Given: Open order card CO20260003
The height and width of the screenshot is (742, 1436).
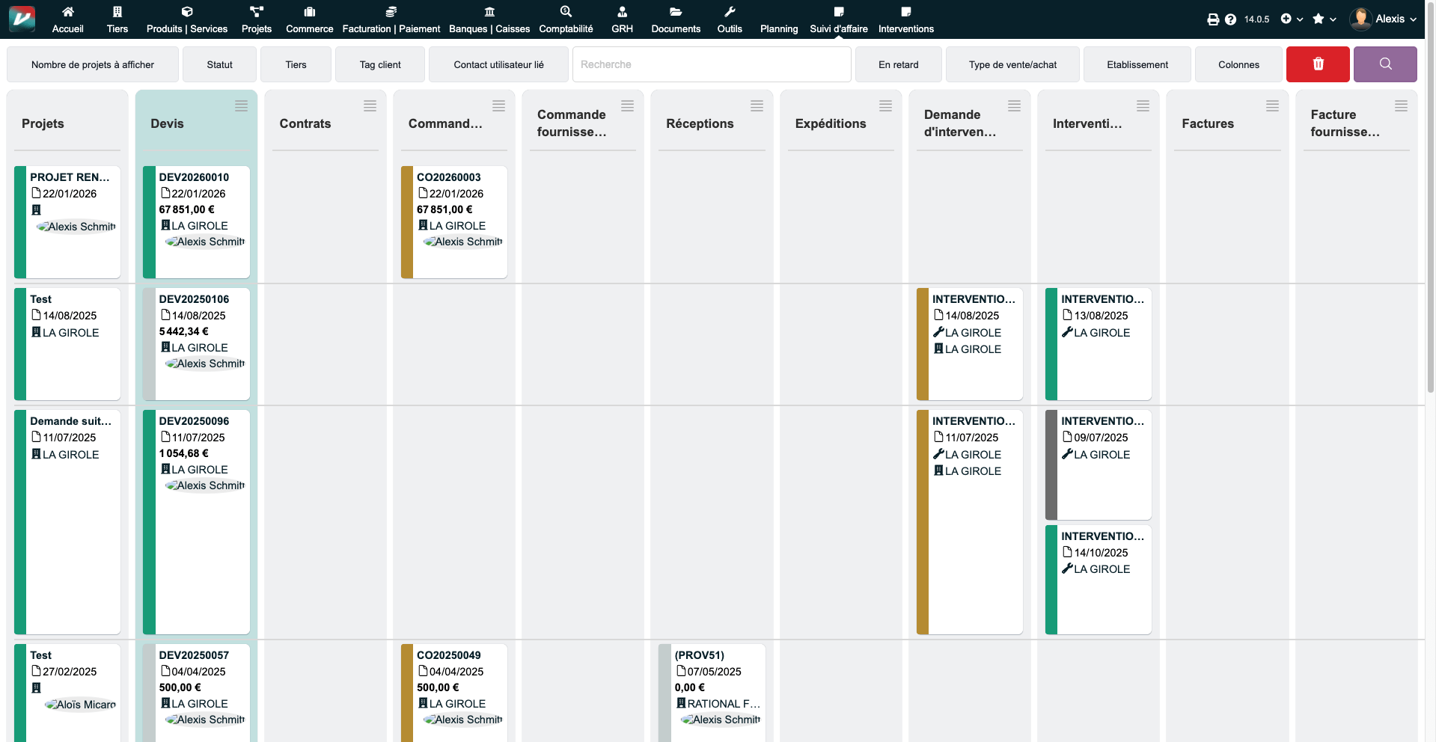Looking at the screenshot, I should coord(449,177).
